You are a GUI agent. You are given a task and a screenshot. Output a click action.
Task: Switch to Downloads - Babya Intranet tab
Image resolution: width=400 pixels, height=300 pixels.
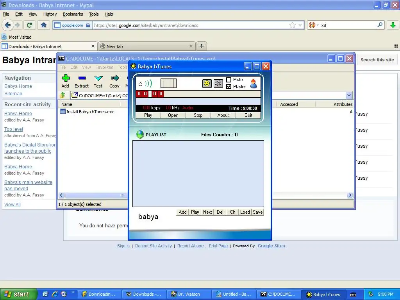tap(48, 46)
